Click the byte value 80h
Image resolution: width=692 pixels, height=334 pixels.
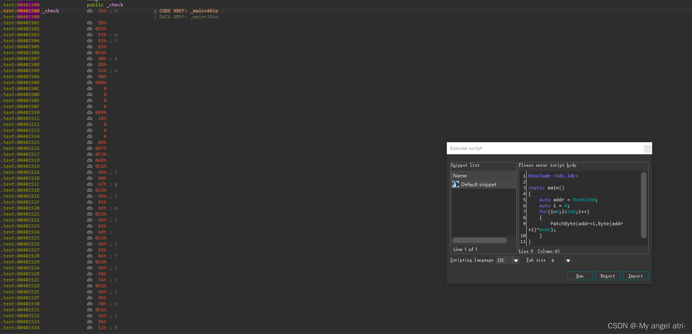click(x=102, y=59)
